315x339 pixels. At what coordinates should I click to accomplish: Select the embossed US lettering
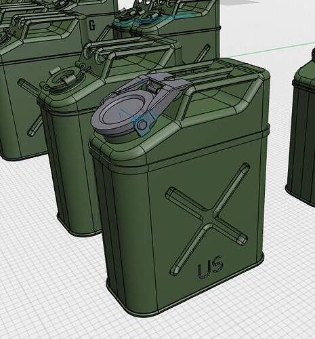[x=211, y=266]
